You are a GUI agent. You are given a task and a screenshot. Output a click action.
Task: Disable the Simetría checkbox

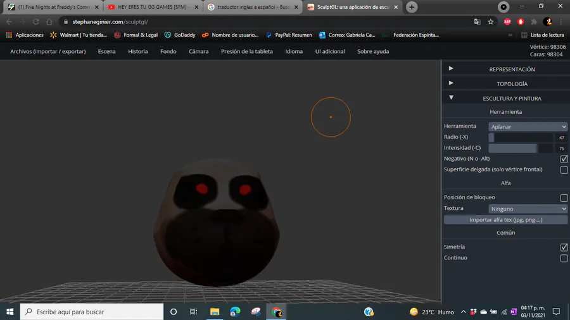click(564, 247)
